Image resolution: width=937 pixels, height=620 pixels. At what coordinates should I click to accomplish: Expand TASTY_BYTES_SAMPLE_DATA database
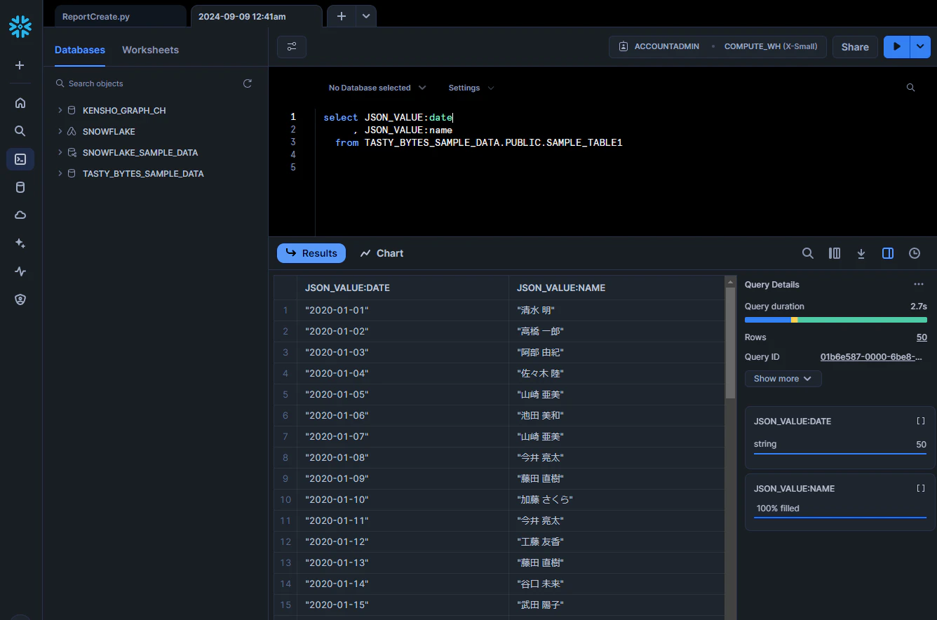click(x=60, y=174)
